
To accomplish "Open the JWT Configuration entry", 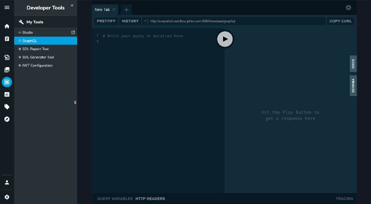I will 46,65.
